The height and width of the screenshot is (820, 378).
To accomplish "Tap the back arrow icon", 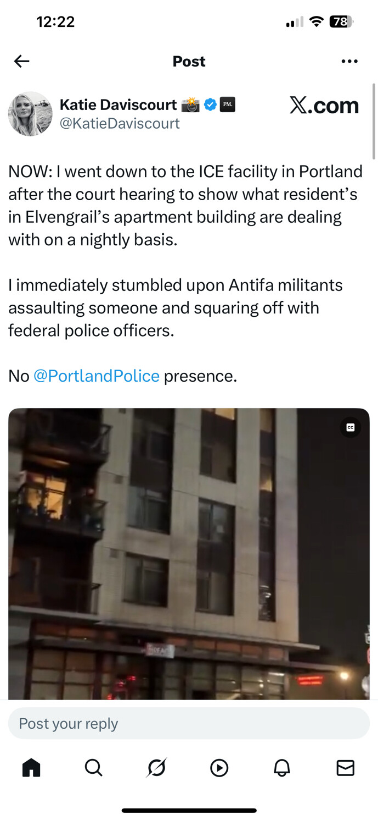I will pyautogui.click(x=21, y=61).
